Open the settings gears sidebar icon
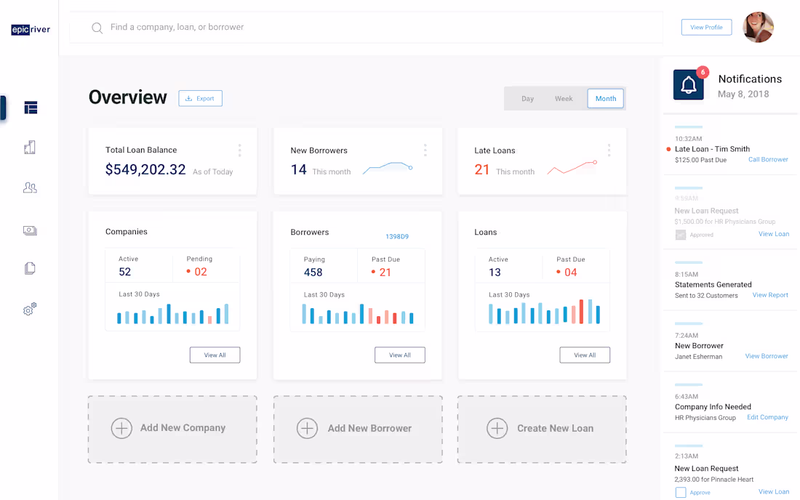This screenshot has width=800, height=500. [30, 309]
